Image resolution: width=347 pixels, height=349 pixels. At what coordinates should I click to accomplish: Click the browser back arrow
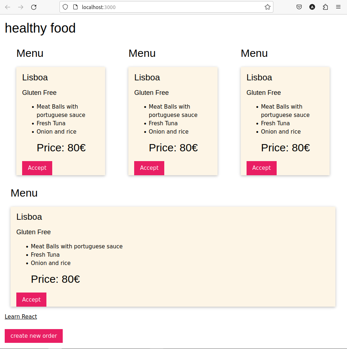(8, 7)
